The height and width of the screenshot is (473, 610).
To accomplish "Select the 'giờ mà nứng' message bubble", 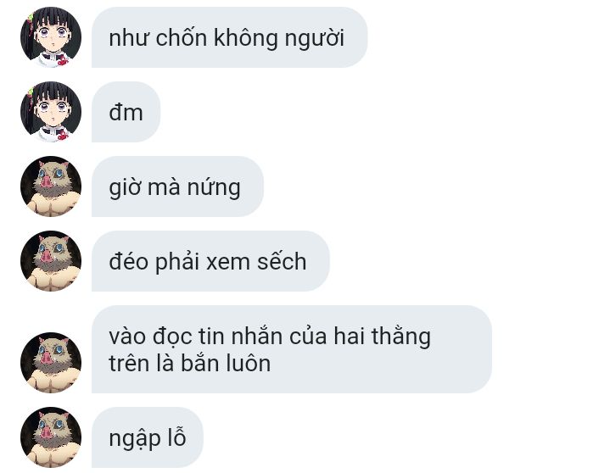I will (177, 186).
